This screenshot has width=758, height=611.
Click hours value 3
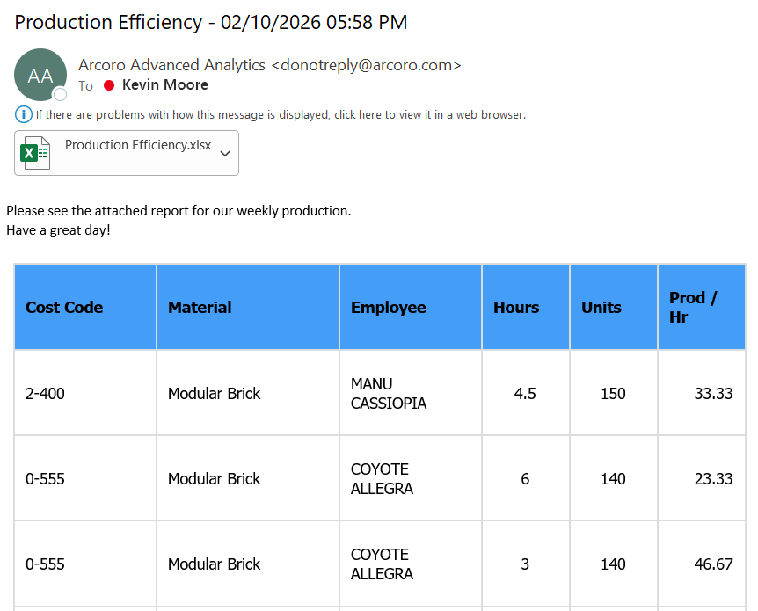pos(525,564)
